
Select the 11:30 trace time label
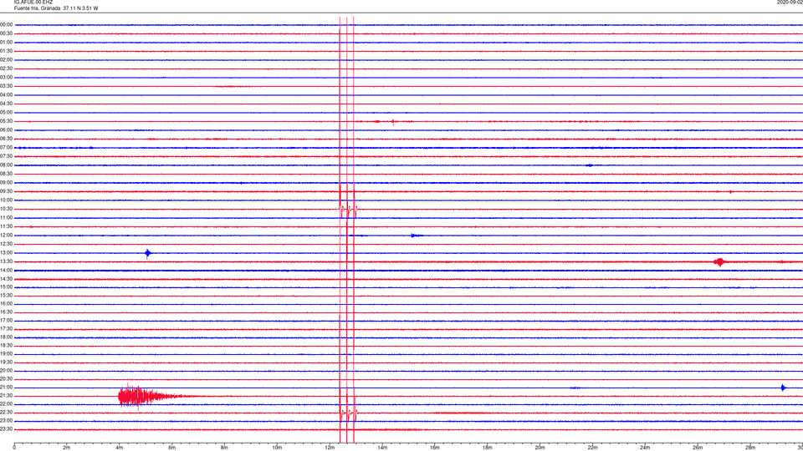[x=7, y=226]
